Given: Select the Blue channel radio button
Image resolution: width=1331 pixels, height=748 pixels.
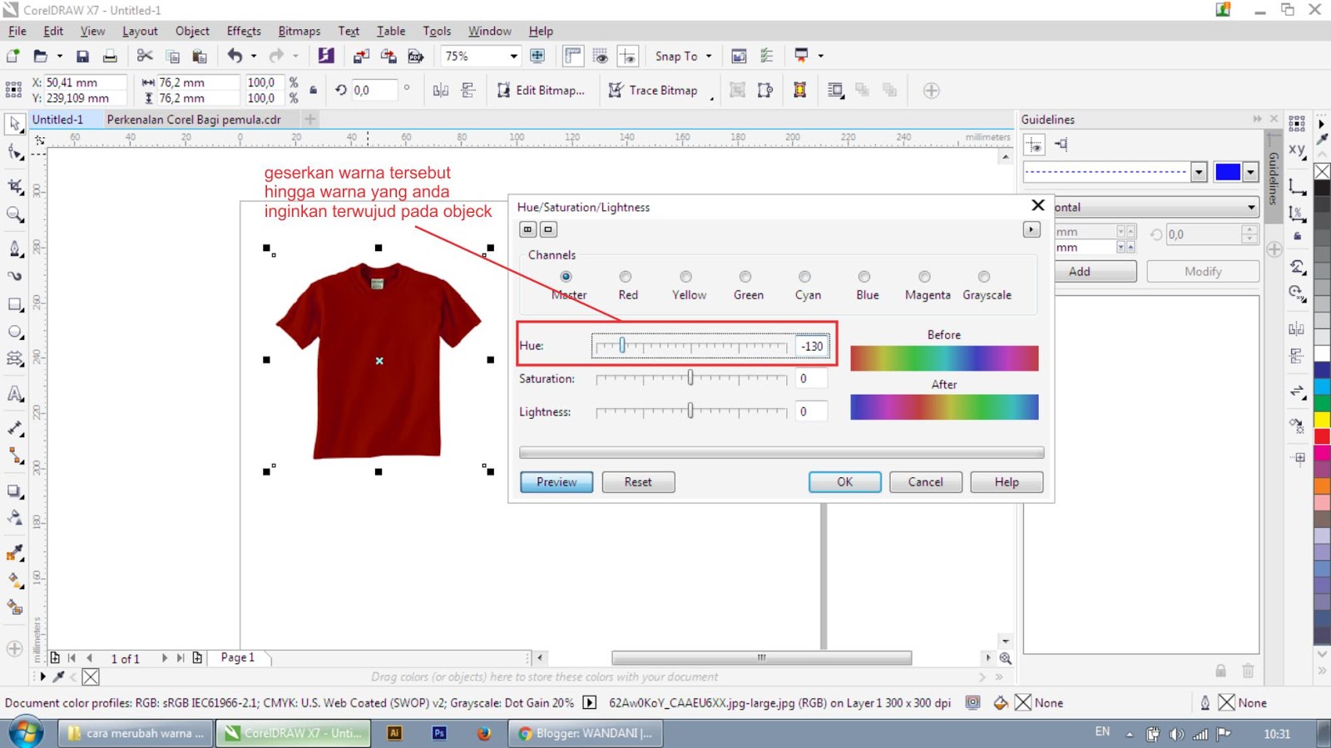Looking at the screenshot, I should point(864,277).
